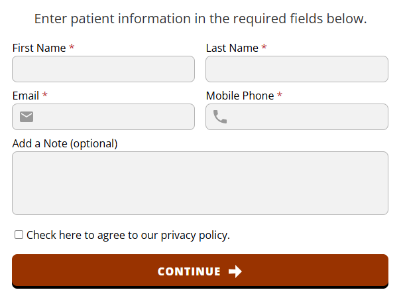Click the arrow icon on Continue button

[x=235, y=271]
